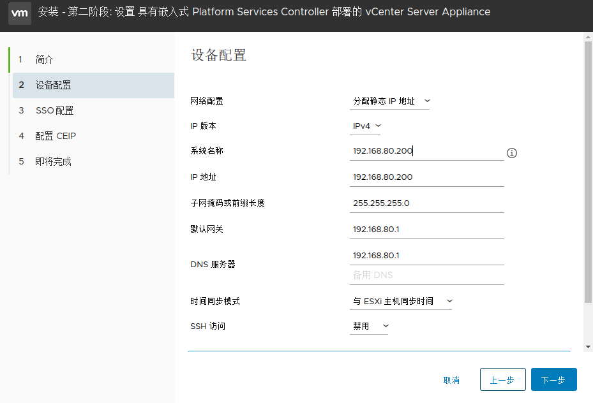Click the 取消 cancel button
The width and height of the screenshot is (593, 403).
(451, 380)
